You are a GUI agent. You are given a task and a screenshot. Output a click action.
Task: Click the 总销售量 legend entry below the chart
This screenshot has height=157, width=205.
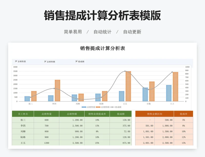coord(88,107)
